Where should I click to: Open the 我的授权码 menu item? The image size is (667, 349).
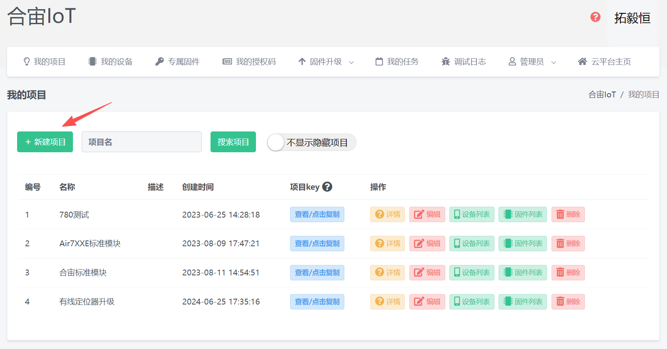pos(249,62)
